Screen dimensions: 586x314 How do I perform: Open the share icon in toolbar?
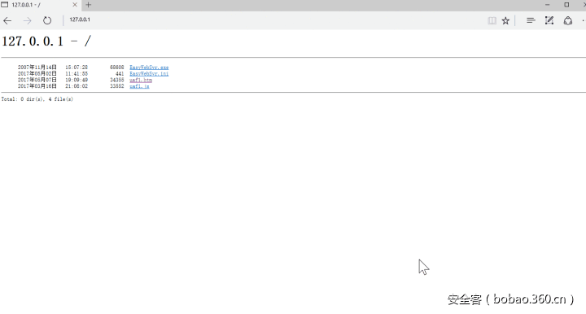[x=568, y=20]
